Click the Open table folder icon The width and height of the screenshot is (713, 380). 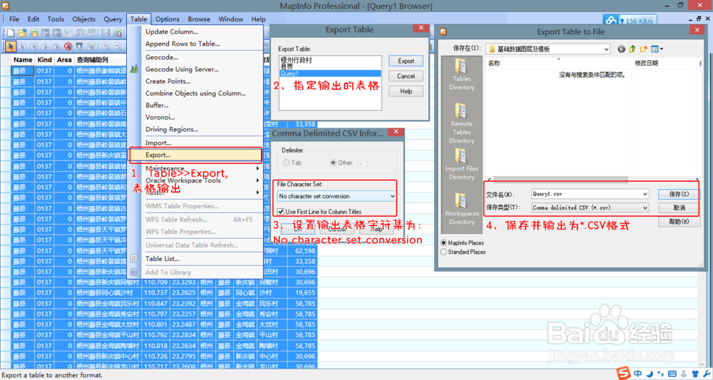[22, 33]
